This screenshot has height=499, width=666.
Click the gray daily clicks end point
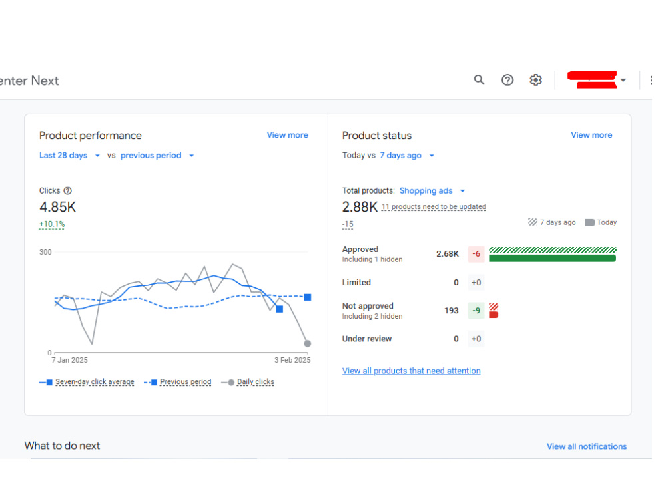click(x=308, y=343)
